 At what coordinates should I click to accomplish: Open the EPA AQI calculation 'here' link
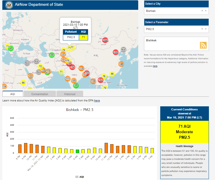coord(97,101)
